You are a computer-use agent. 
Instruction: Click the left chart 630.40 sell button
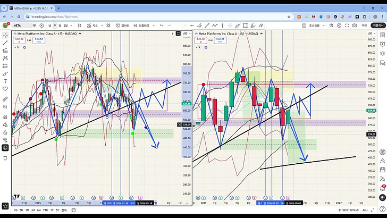coord(19,40)
